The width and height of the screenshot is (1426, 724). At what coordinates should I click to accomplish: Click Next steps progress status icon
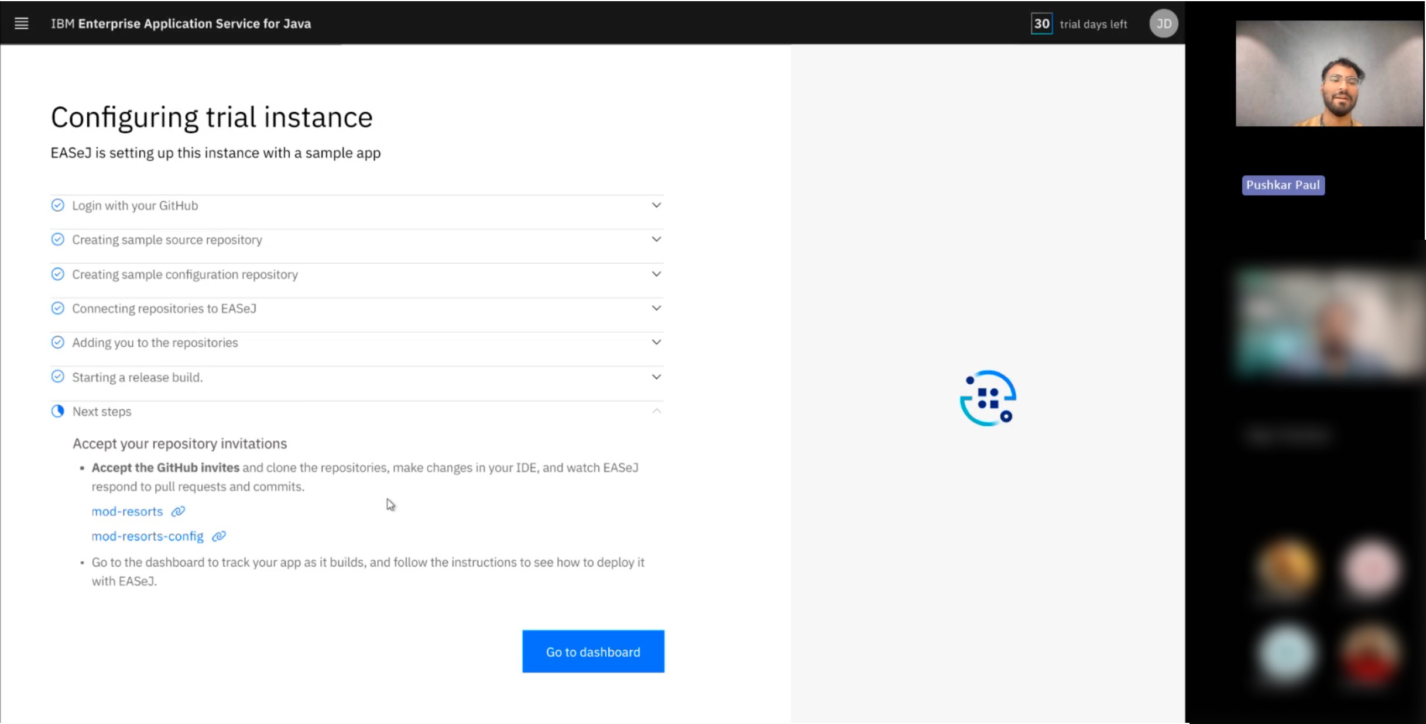click(x=57, y=411)
